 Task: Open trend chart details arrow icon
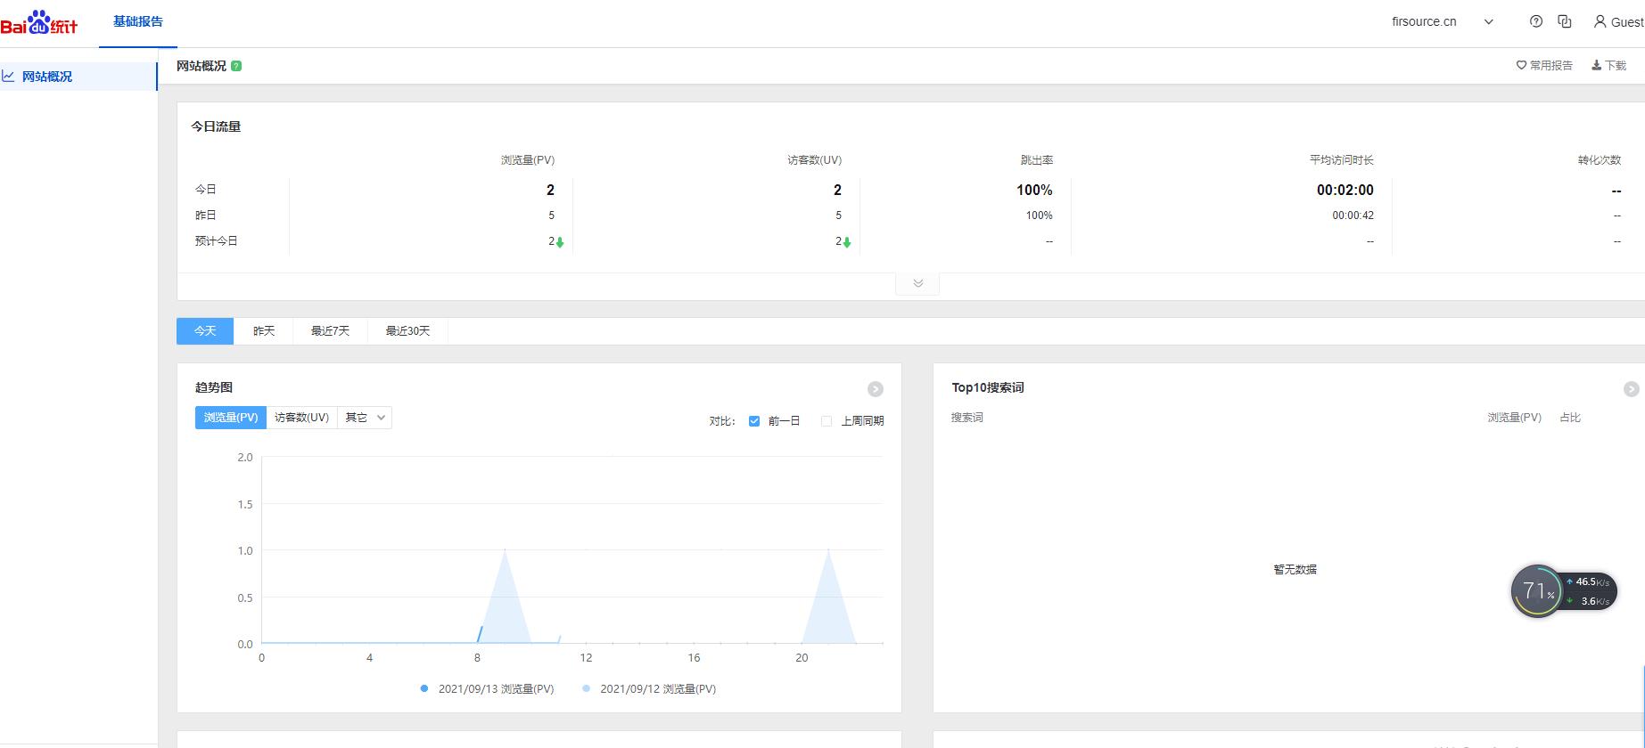[x=876, y=389]
